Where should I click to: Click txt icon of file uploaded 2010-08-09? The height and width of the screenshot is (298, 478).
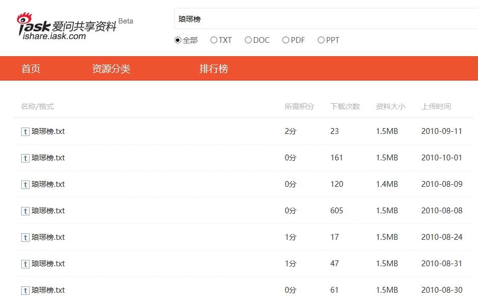pos(25,185)
